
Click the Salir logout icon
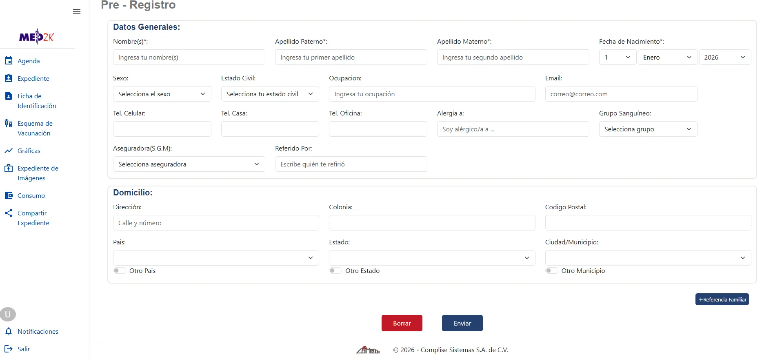[9, 349]
